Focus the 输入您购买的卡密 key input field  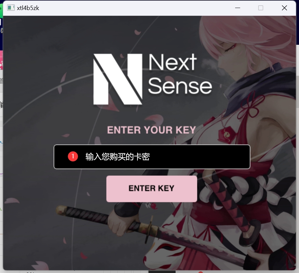coord(152,157)
